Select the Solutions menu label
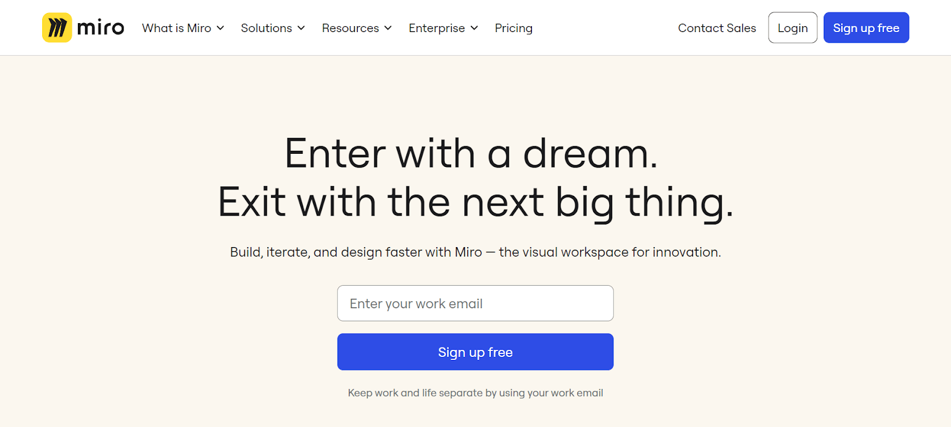951x427 pixels. [x=266, y=28]
